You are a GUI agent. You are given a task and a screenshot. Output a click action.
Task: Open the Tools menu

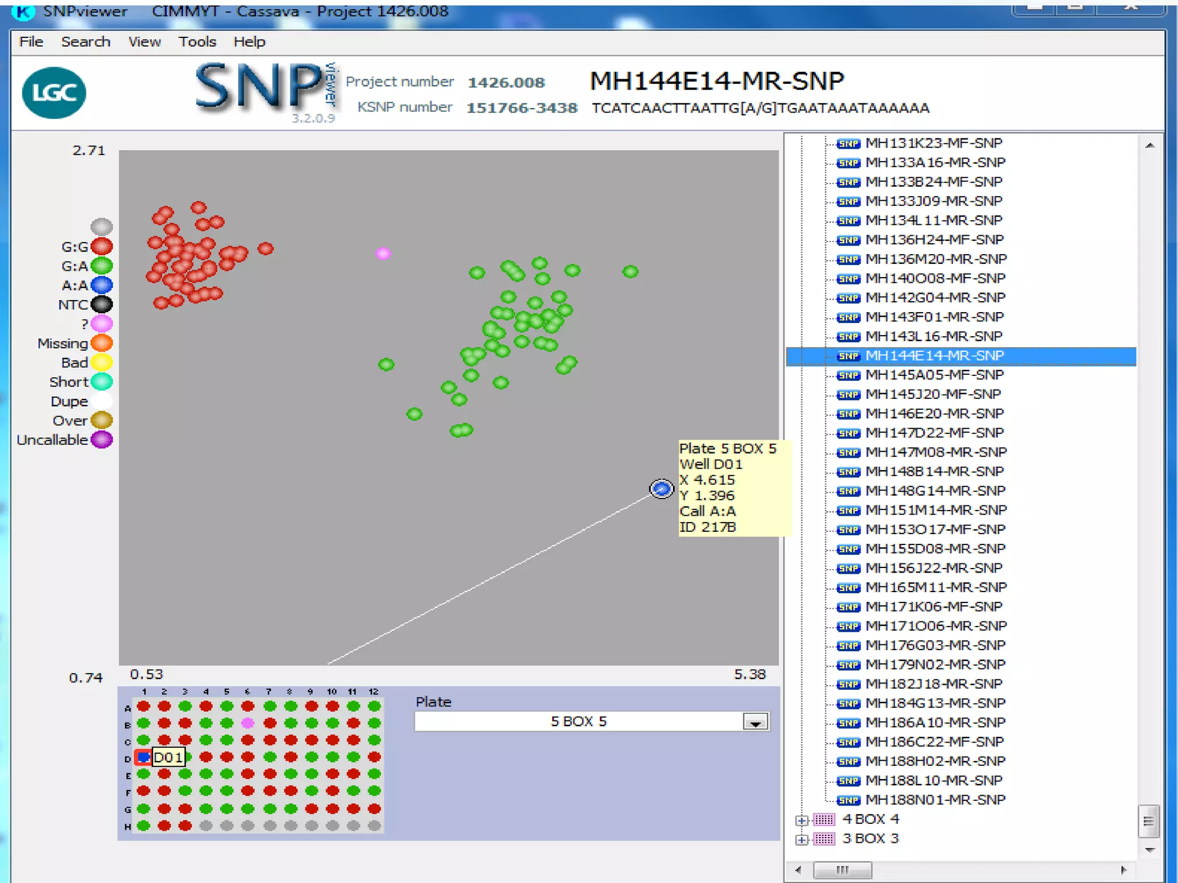tap(197, 42)
